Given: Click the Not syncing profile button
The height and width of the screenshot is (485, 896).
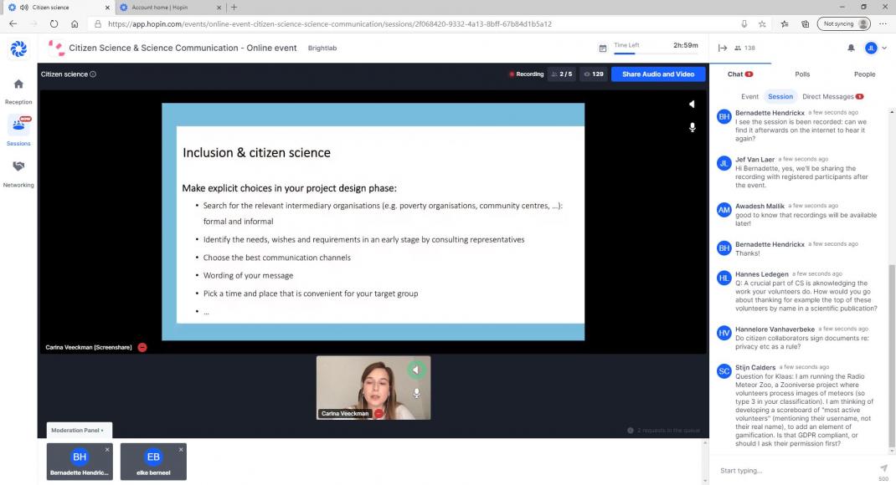Looking at the screenshot, I should pos(845,24).
